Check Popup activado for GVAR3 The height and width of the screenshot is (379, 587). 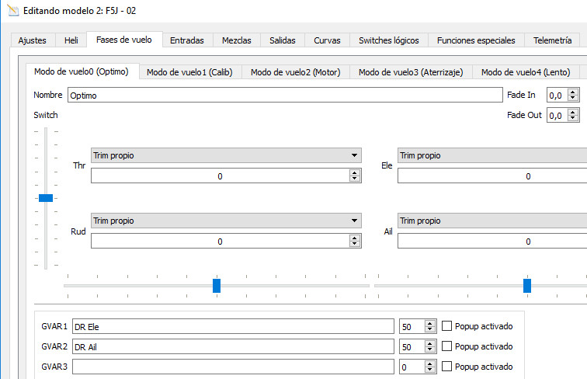(x=446, y=367)
